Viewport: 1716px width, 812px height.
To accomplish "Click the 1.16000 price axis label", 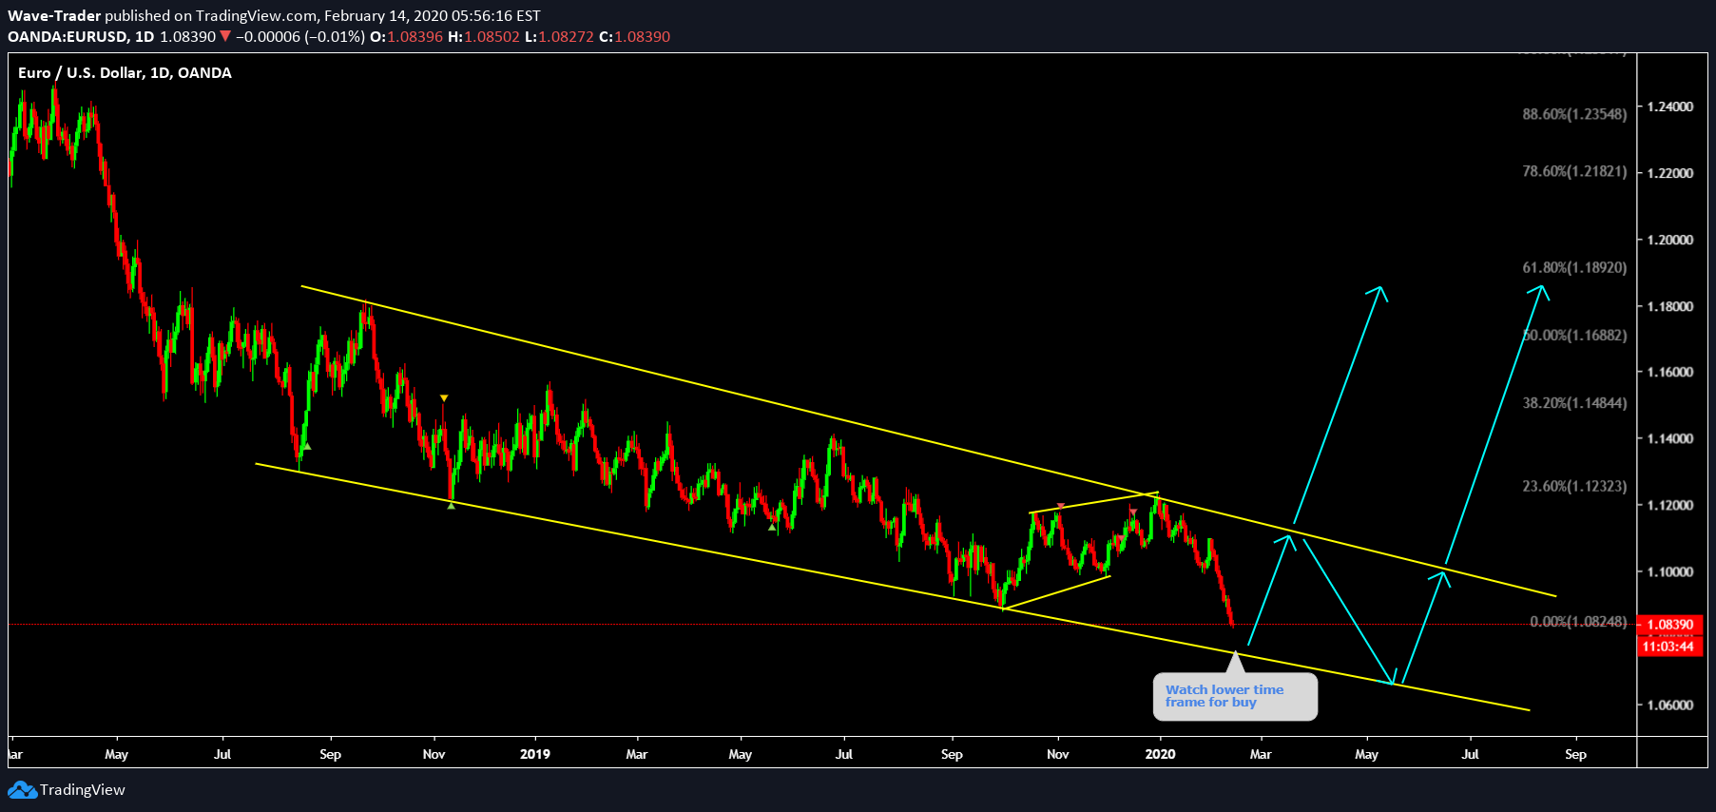I will pos(1669,372).
